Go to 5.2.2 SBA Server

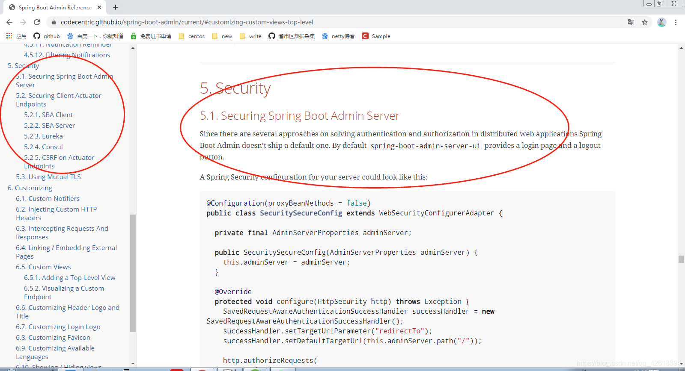click(x=49, y=126)
